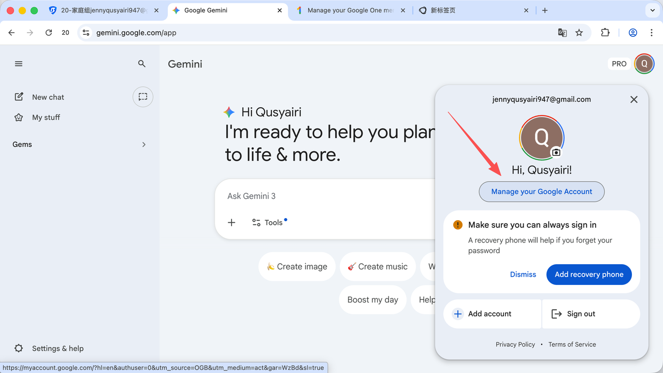Screen dimensions: 663x373
Task: Expand the Gems section chevron
Action: [x=143, y=145]
